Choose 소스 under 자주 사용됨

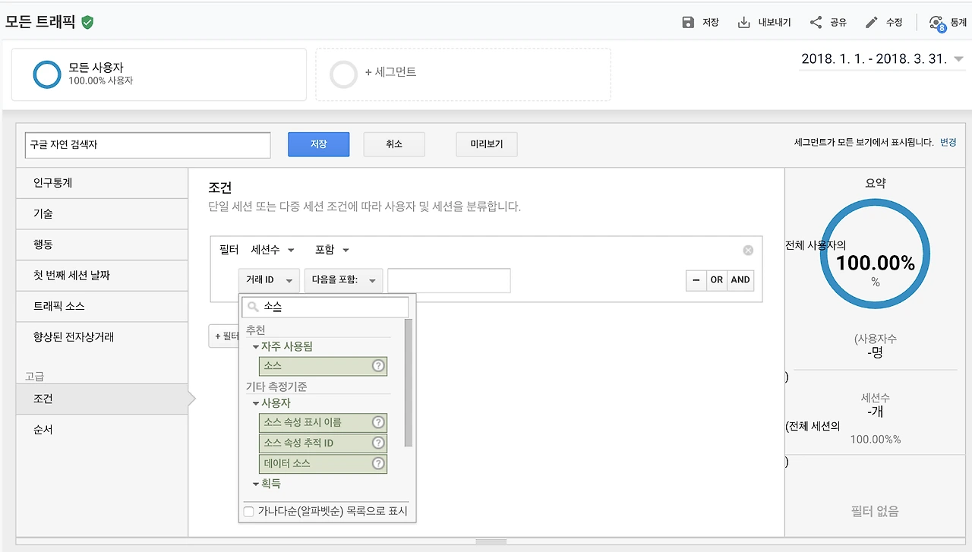(x=323, y=366)
